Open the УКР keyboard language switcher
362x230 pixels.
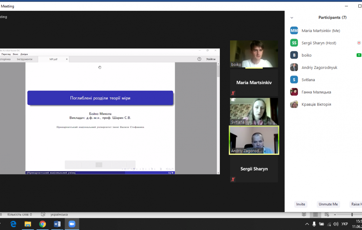345,224
